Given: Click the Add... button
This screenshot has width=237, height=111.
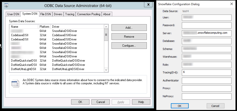Looking at the screenshot, I should [x=129, y=28].
